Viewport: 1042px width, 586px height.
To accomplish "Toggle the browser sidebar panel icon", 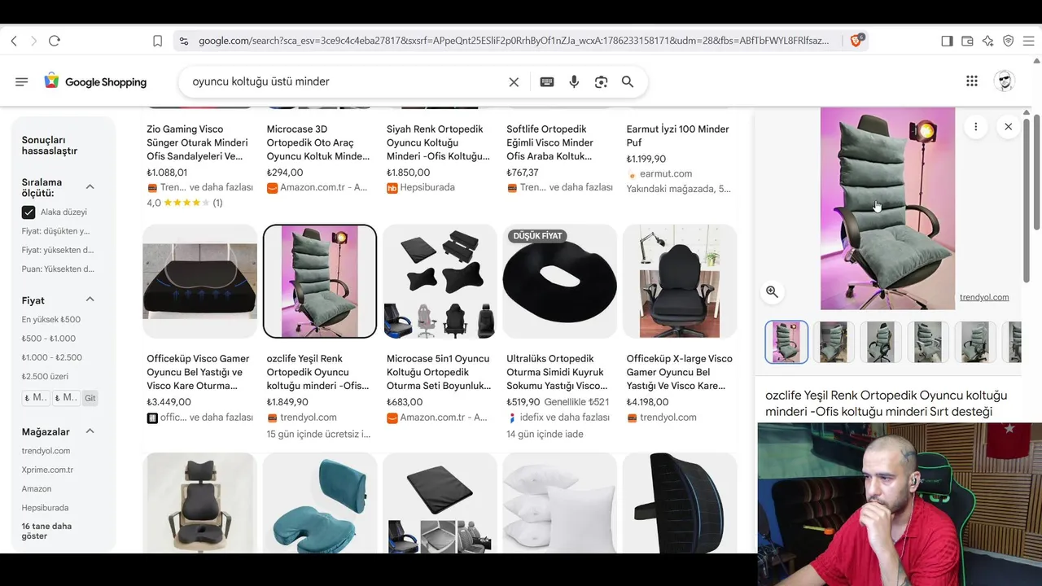I will coord(947,41).
